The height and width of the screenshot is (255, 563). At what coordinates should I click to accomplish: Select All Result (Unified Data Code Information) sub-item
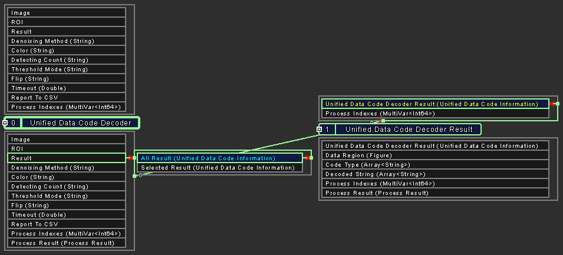click(220, 158)
